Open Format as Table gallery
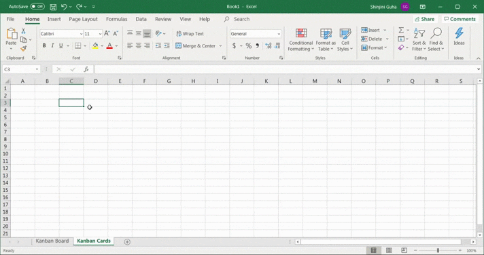Viewport: 484px width, 255px height. (326, 40)
